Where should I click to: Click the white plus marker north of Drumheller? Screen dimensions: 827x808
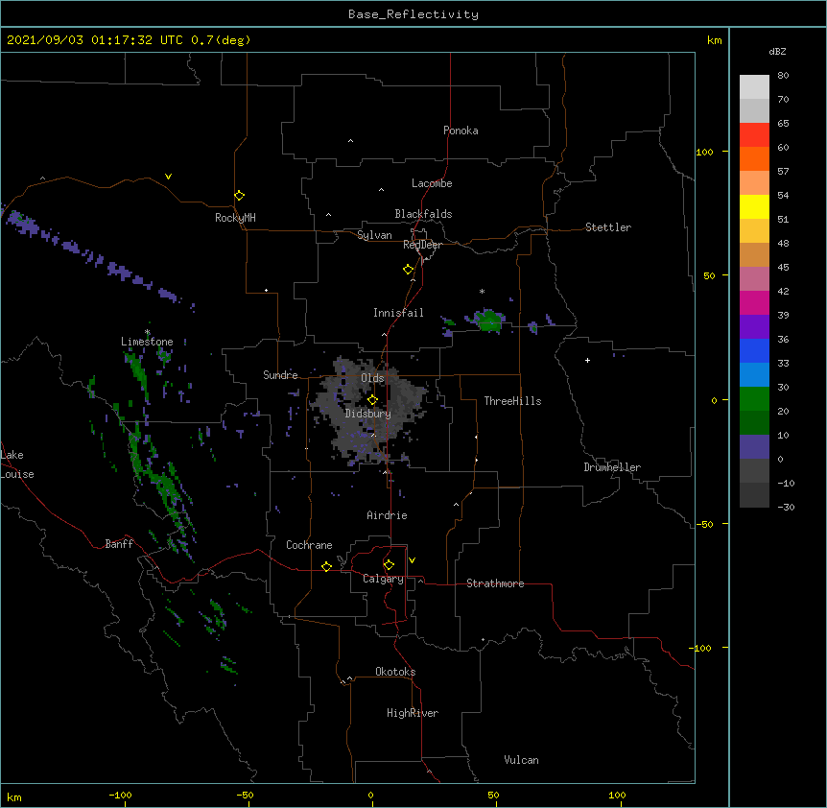point(587,360)
